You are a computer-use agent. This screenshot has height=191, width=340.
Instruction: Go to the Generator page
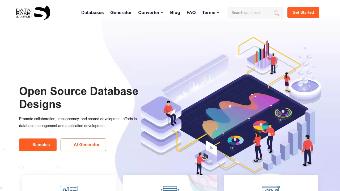click(x=121, y=12)
